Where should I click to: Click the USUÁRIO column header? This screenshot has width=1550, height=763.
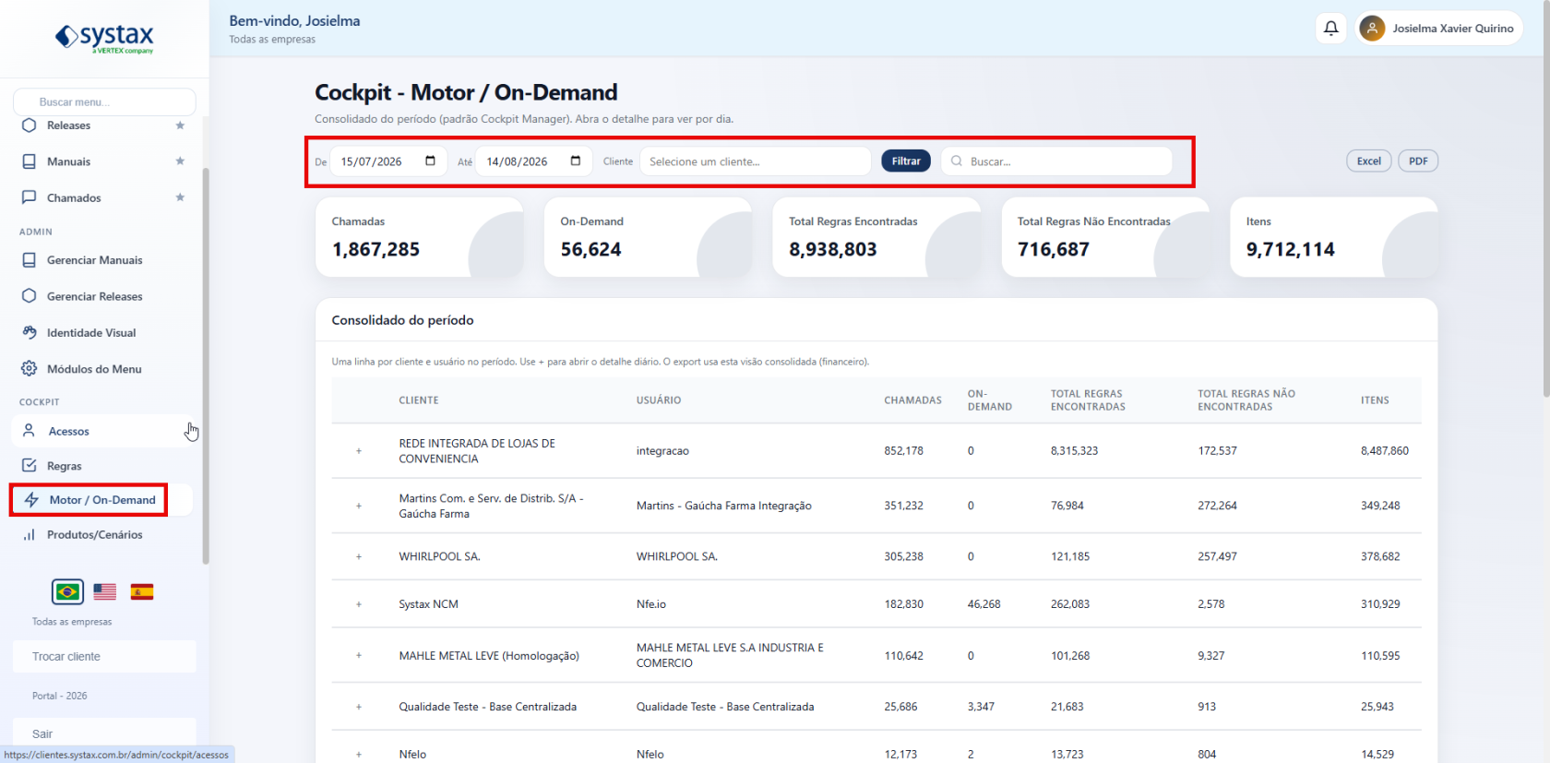pos(659,400)
